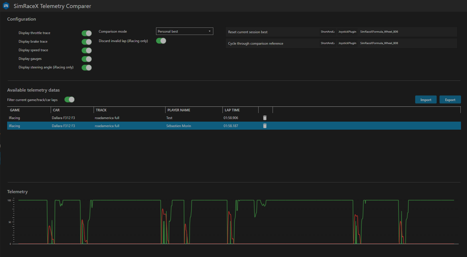Select JoystickPlugin in Cycle comparison row
Viewport: 467px width, 257px height.
click(x=347, y=43)
